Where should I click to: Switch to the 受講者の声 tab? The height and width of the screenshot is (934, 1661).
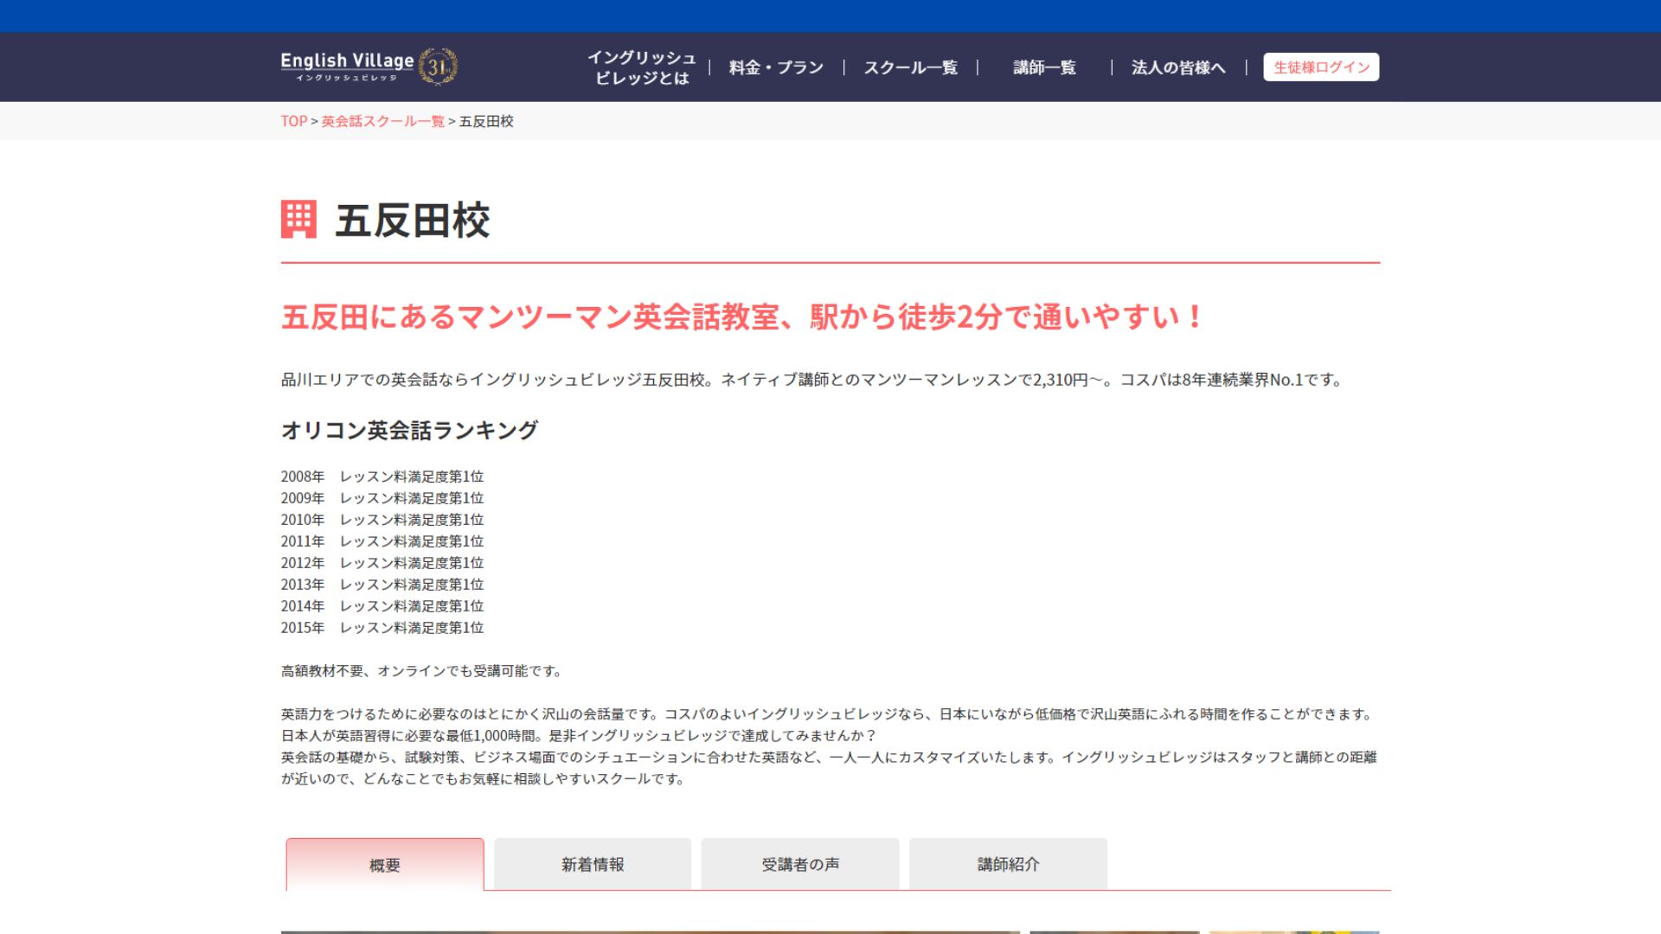pyautogui.click(x=800, y=864)
